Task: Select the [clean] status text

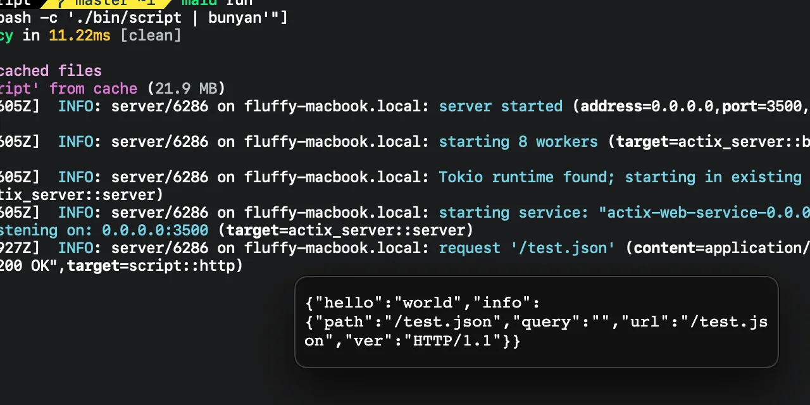Action: (x=151, y=35)
